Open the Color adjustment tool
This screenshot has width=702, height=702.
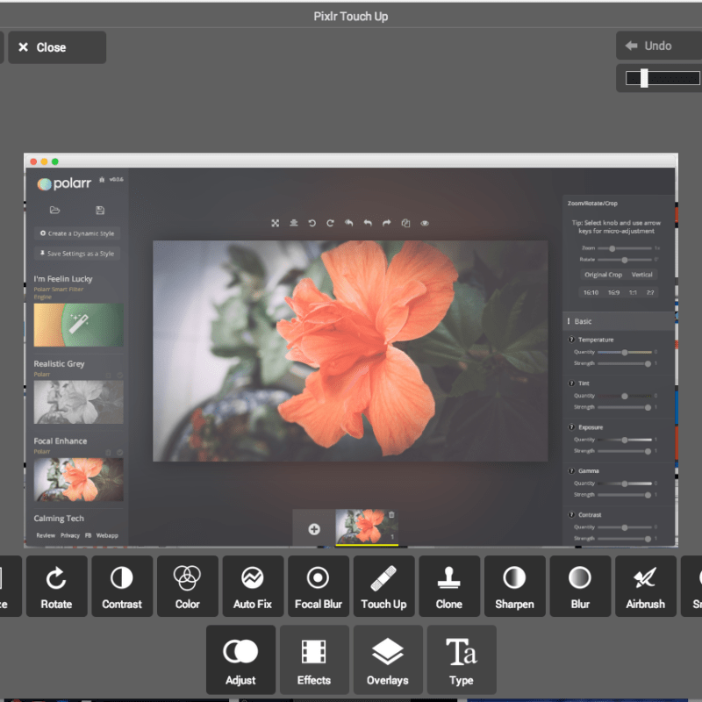pyautogui.click(x=187, y=586)
